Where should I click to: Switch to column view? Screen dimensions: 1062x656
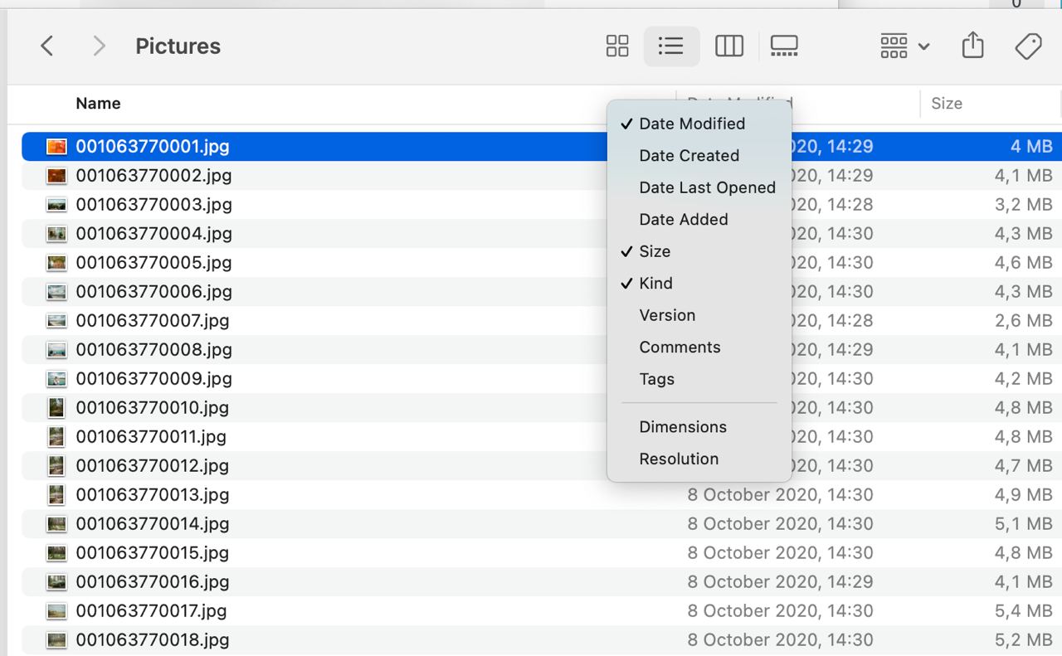(728, 46)
